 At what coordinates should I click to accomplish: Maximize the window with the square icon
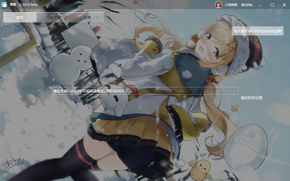(272, 5)
